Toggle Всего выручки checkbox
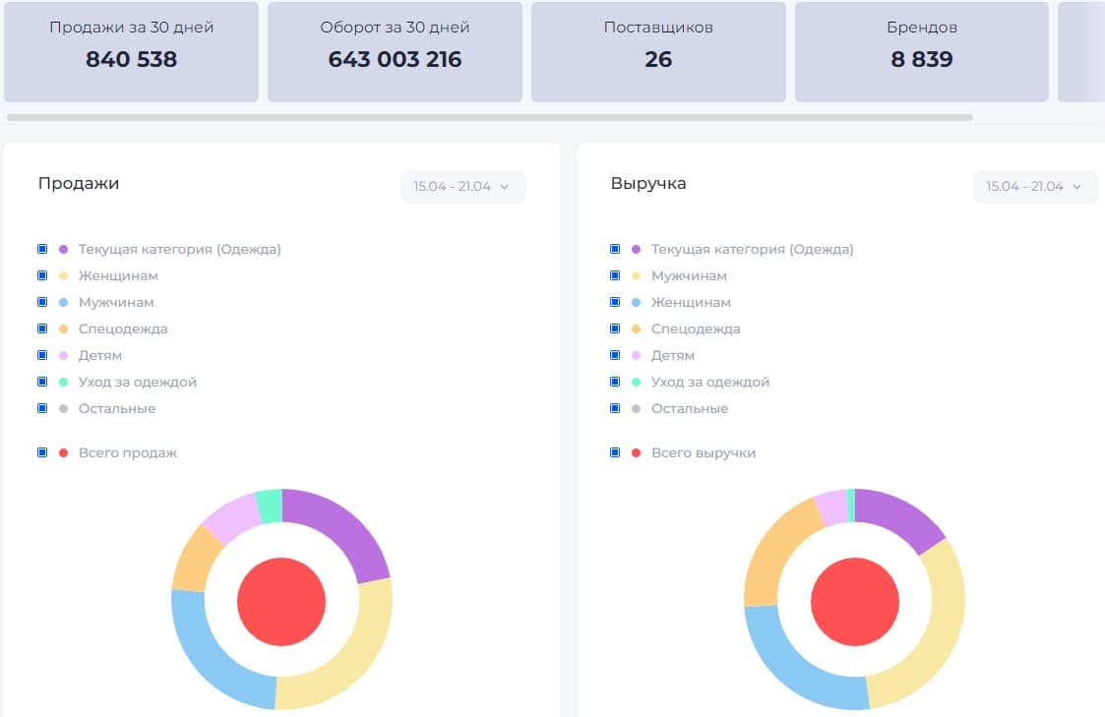Image resolution: width=1105 pixels, height=717 pixels. pos(615,452)
